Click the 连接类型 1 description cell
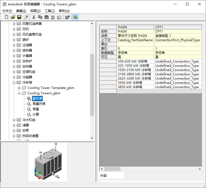This screenshot has width=206, height=188. pyautogui.click(x=178, y=36)
